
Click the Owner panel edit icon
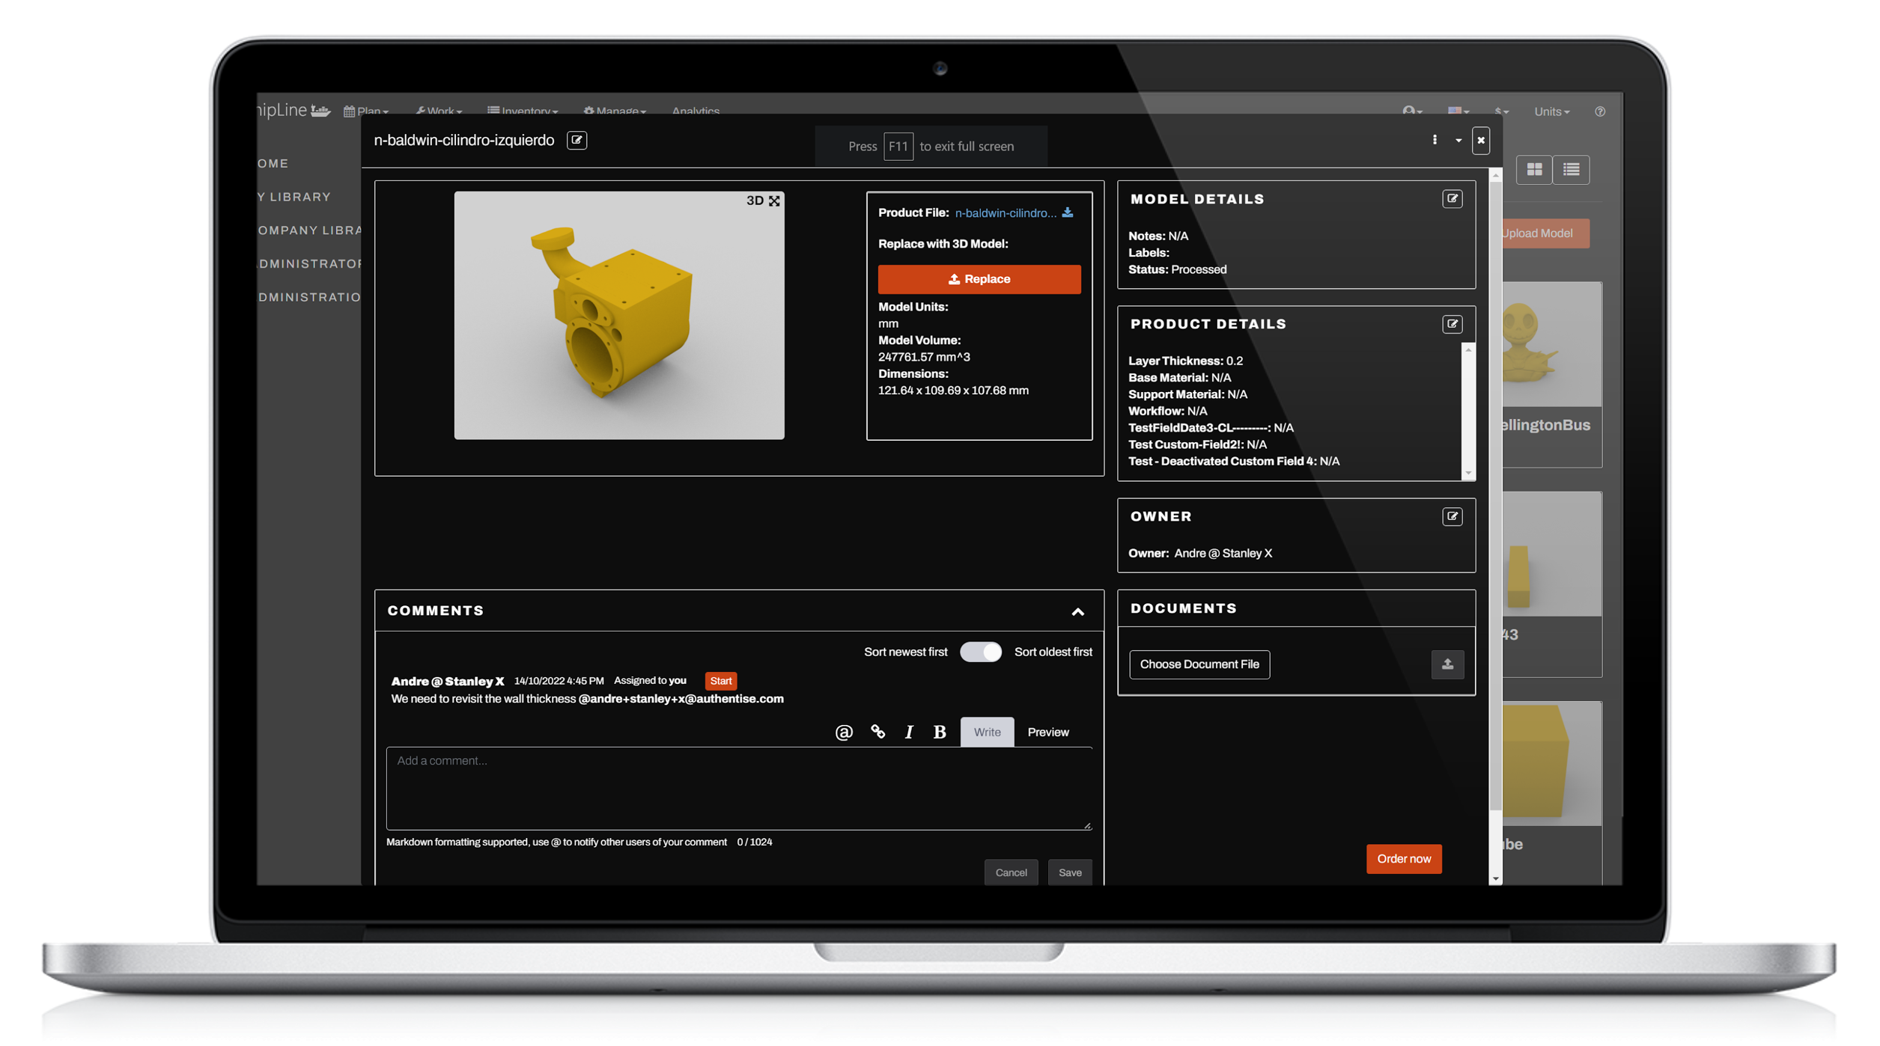point(1452,516)
